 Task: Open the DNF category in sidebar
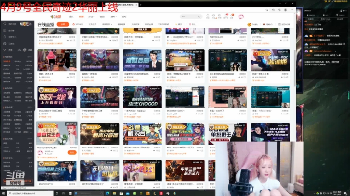[x=18, y=65]
